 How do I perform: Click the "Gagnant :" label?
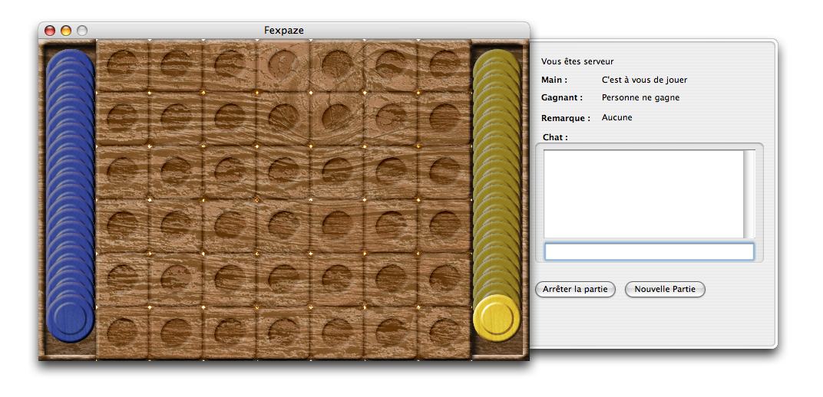point(562,97)
